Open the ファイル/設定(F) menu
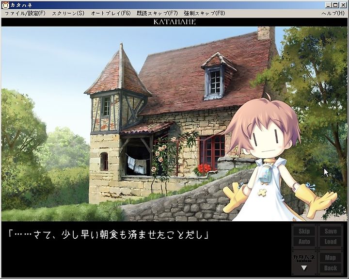 click(x=25, y=14)
